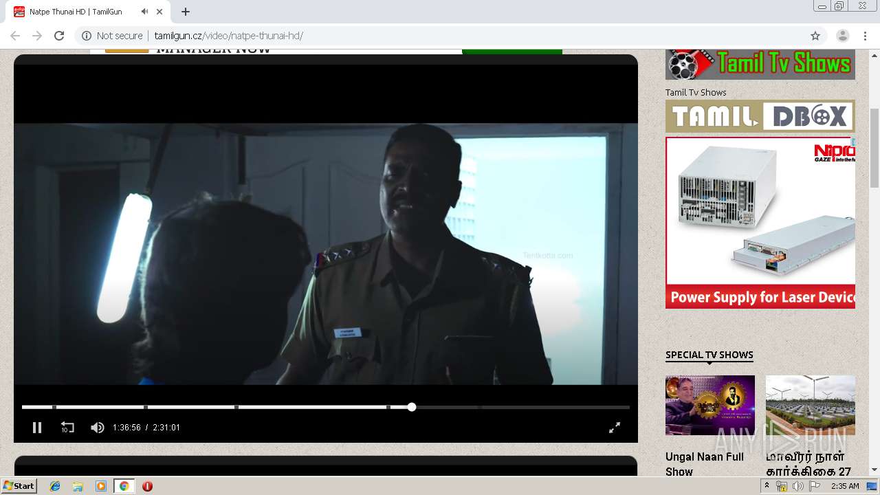This screenshot has height=495, width=880.
Task: Open a new browser tab
Action: [185, 12]
